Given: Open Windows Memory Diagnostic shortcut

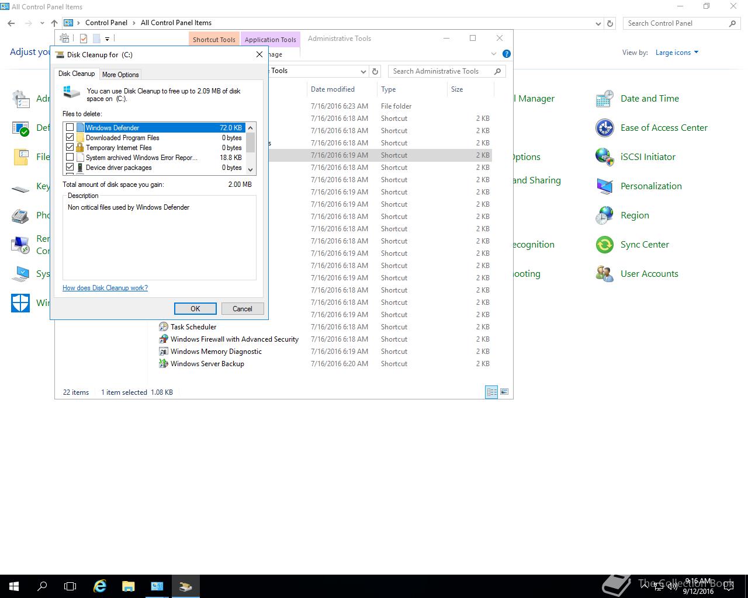Looking at the screenshot, I should coord(216,352).
